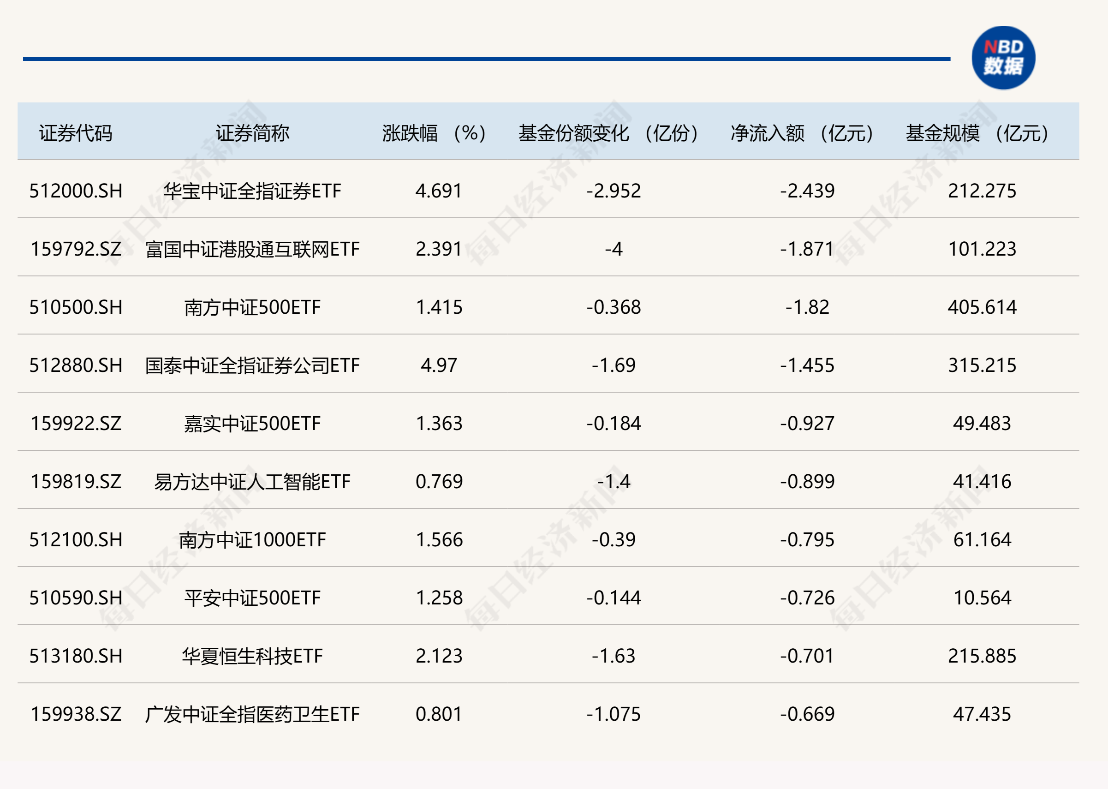Click the code 159819.SZ

click(76, 481)
